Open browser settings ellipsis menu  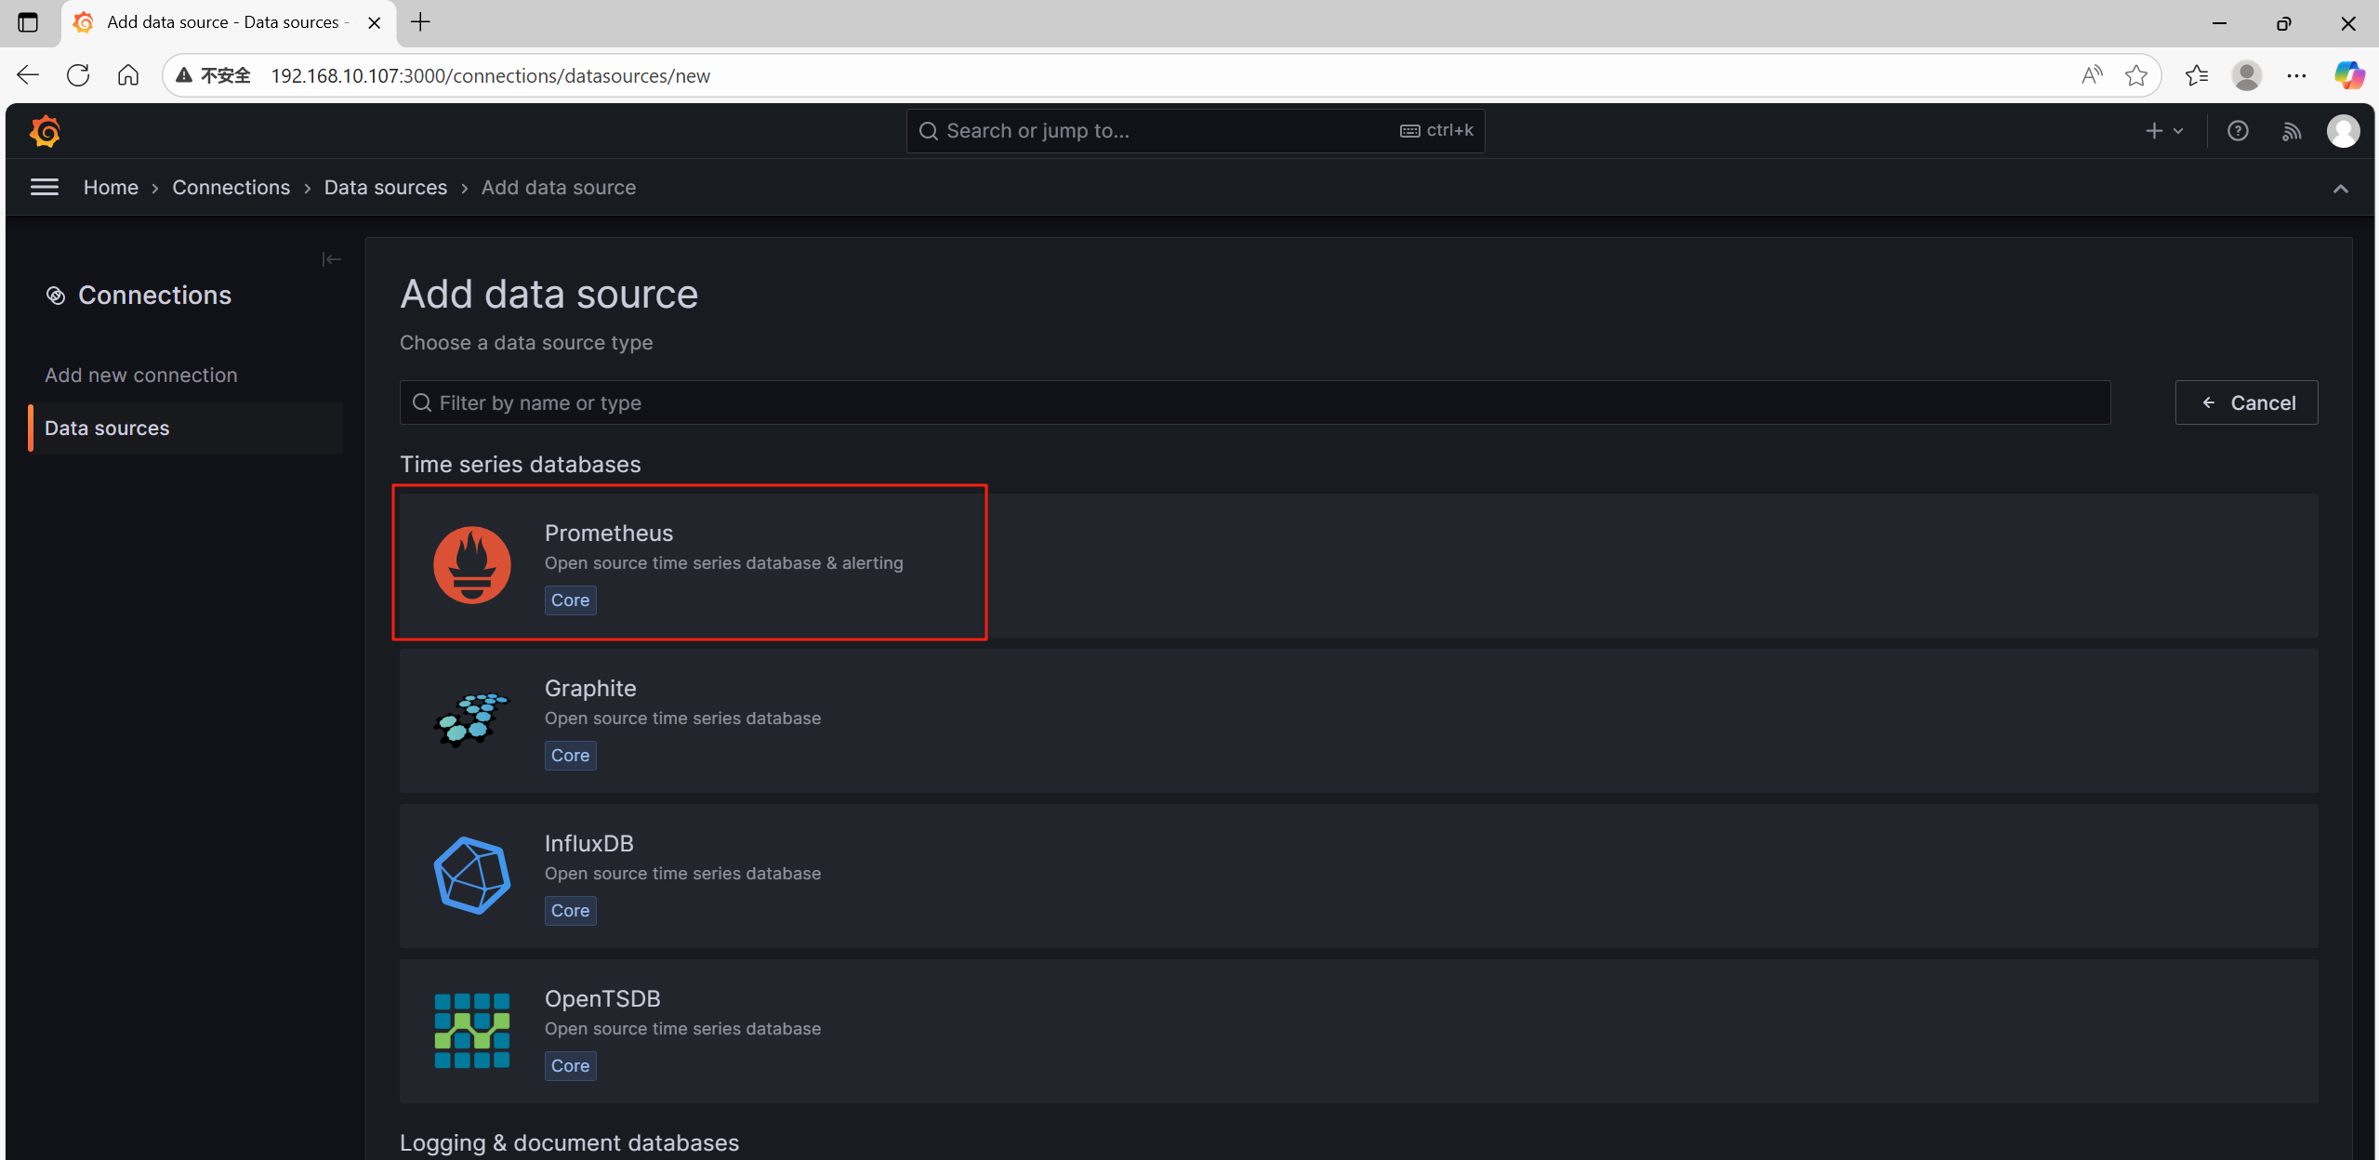[x=2296, y=75]
